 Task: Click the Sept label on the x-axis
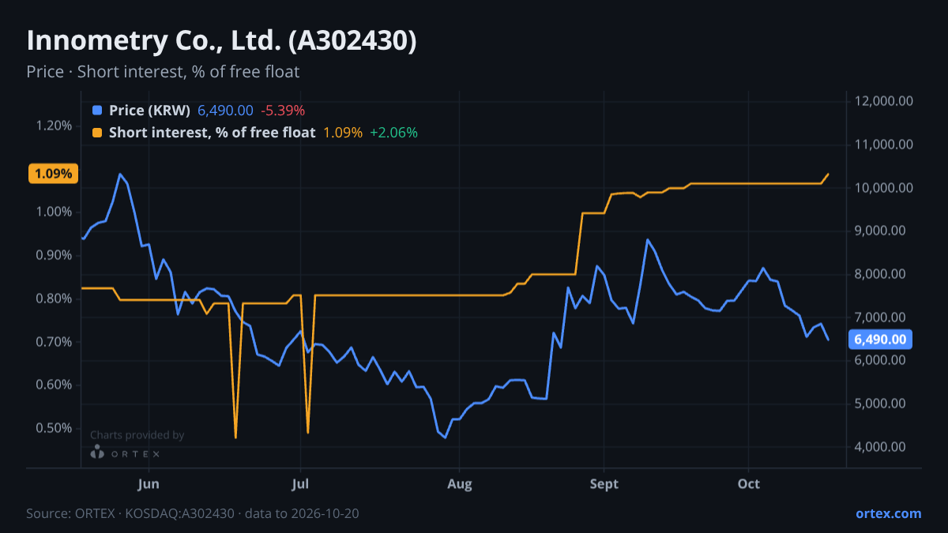(x=604, y=483)
